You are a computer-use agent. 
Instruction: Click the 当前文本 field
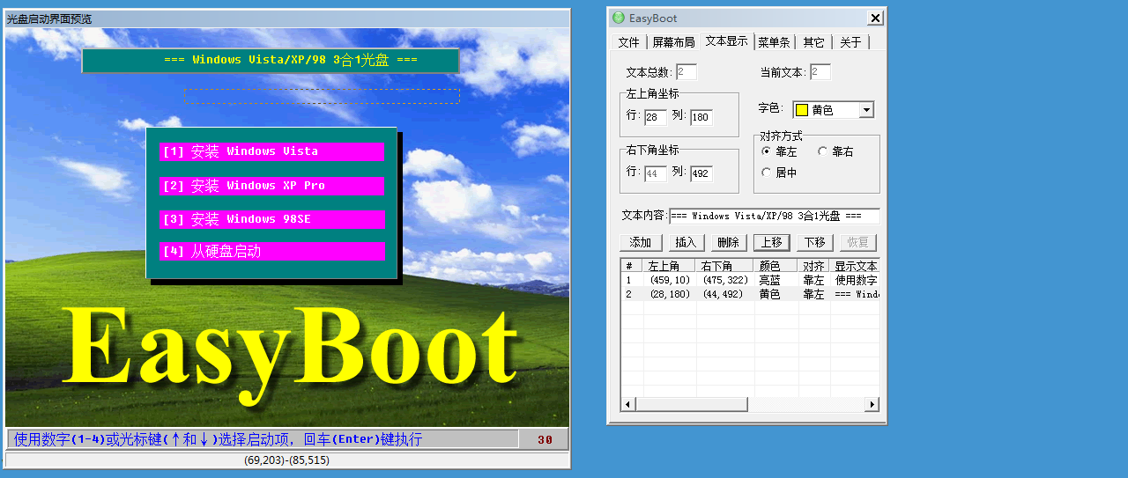(x=820, y=72)
